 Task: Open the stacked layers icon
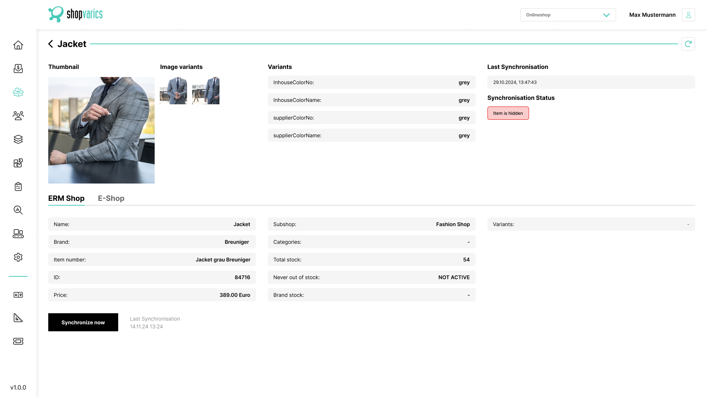tap(18, 139)
